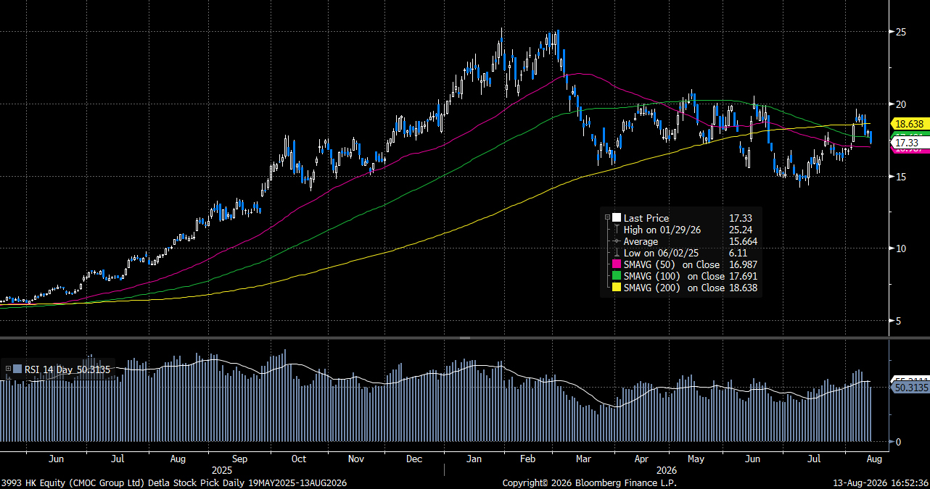Viewport: 930px width, 489px height.
Task: Click the legend value 17.691
Action: pyautogui.click(x=744, y=276)
